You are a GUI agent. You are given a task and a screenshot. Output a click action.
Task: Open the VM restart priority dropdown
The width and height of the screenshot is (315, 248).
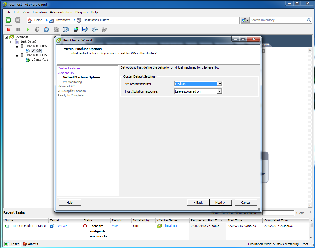coord(219,84)
